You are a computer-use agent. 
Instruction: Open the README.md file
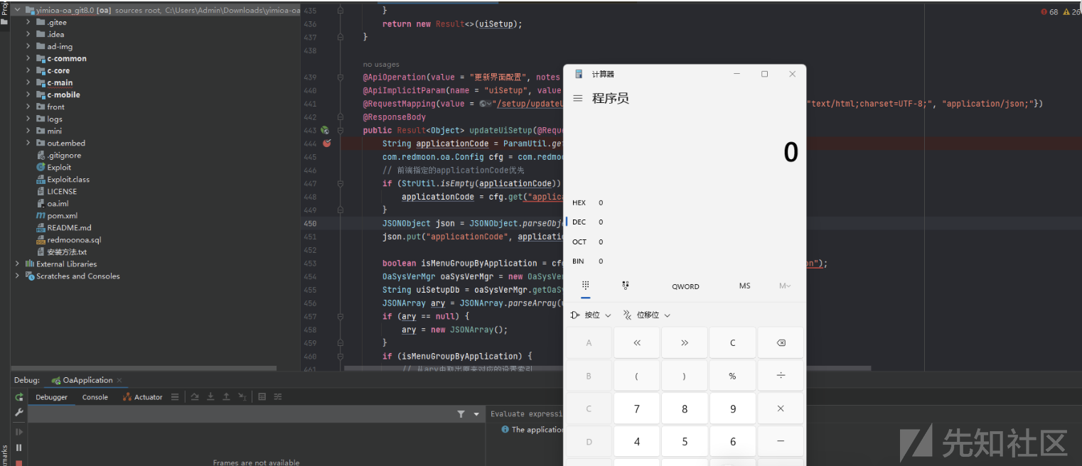click(69, 227)
